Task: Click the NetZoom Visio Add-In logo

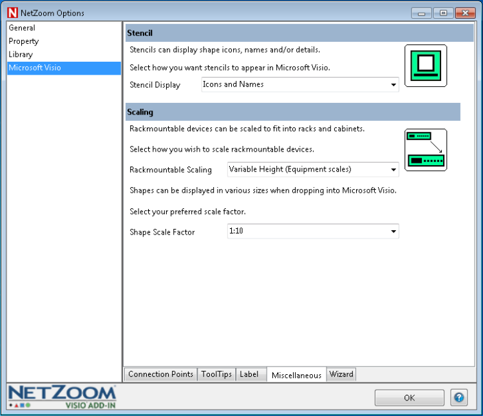Action: 62,397
